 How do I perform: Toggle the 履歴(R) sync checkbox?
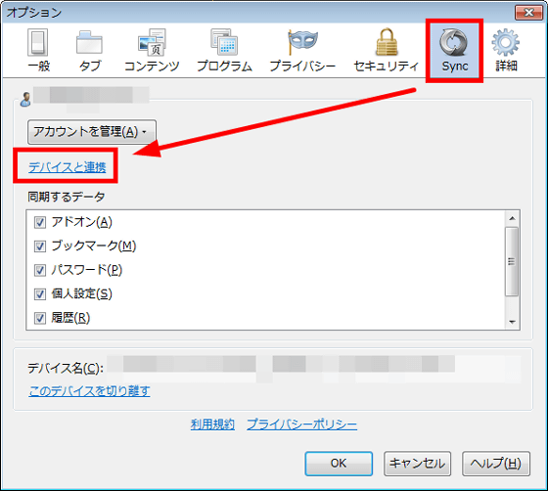coord(39,318)
